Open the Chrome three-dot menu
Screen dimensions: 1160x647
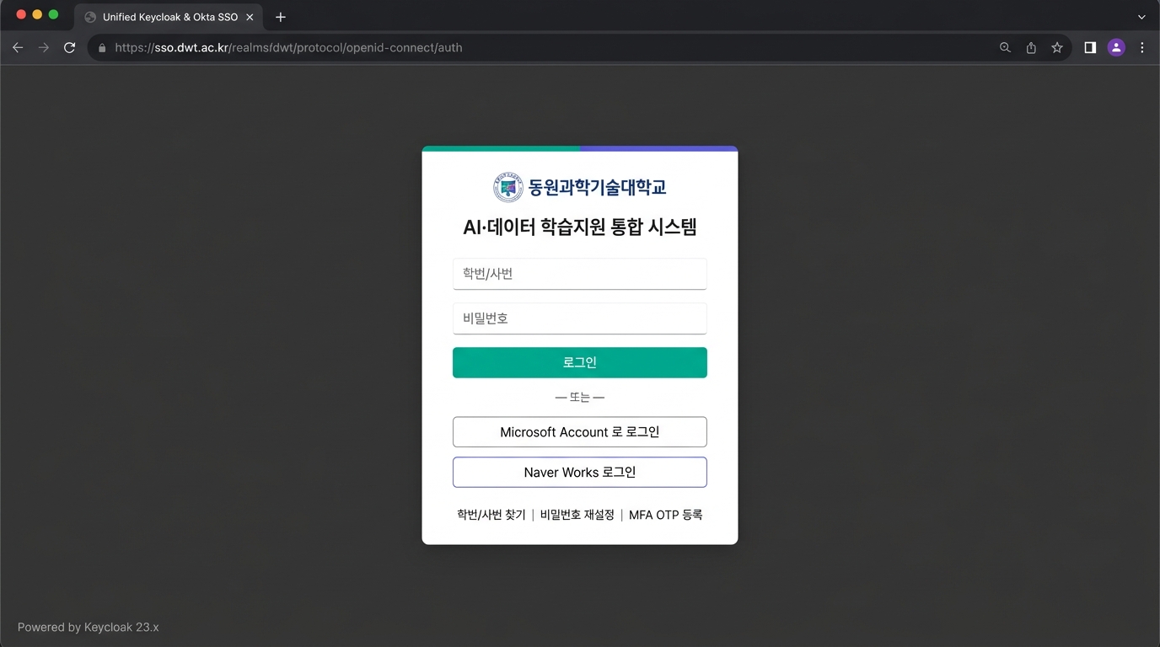coord(1142,48)
